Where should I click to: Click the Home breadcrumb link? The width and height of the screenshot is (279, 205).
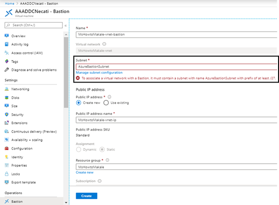point(9,3)
